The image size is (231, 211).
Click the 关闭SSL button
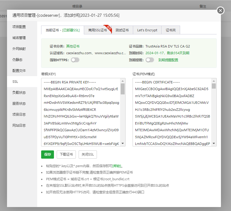click(88, 154)
